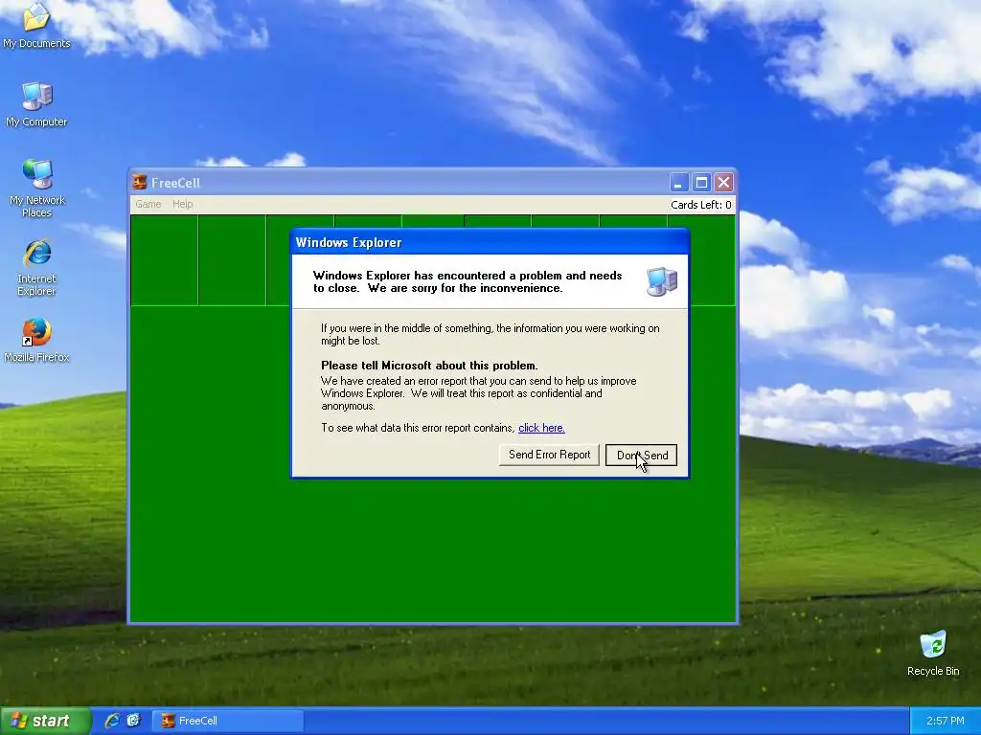Click the second Quick Launch icon
981x735 pixels.
point(133,721)
